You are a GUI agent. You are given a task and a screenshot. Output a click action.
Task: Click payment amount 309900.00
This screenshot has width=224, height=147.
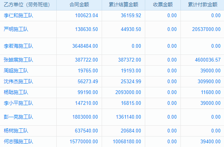(x=209, y=81)
